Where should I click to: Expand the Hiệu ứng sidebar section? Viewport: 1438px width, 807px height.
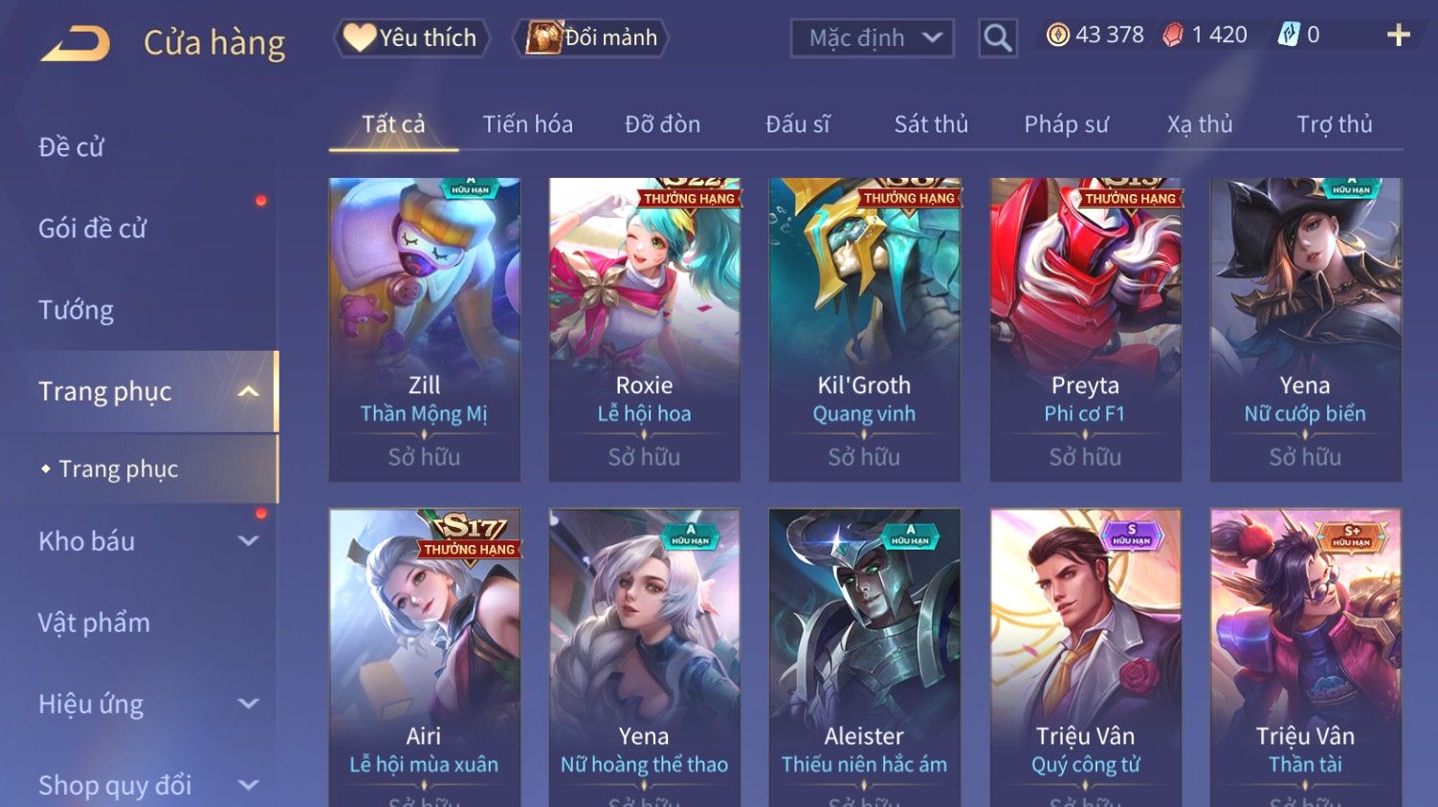tap(249, 704)
